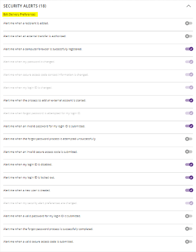The image size is (196, 252).
Task: Enable alert for unsuccessful forgot password process
Action: 189,139
